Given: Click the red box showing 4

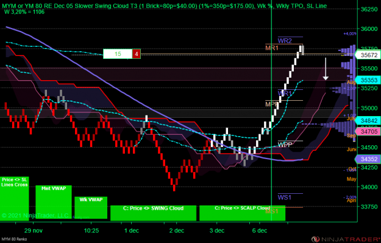Looking at the screenshot, I should tap(137, 53).
